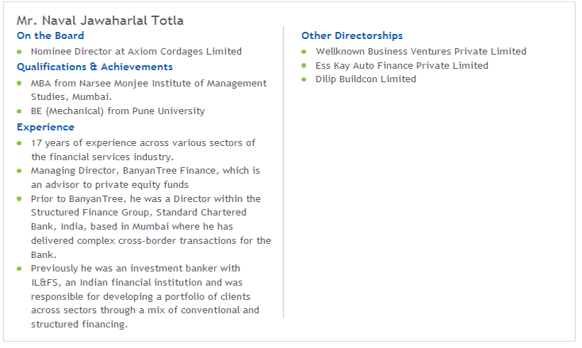Click Nominee Director at Axiom Cordages Limited

coord(136,51)
